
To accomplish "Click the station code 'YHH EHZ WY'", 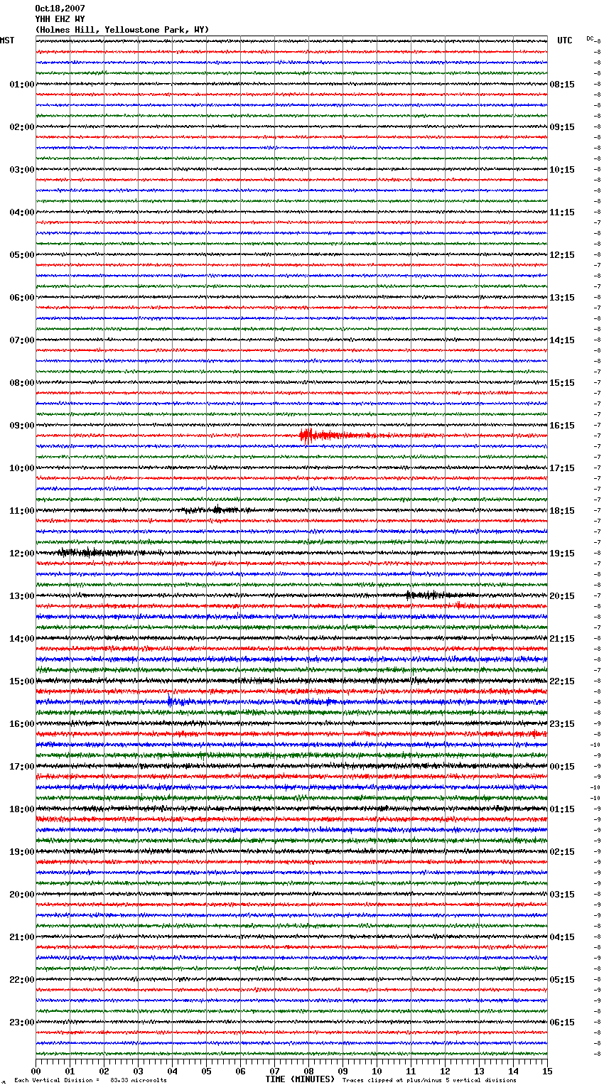I will [x=60, y=19].
